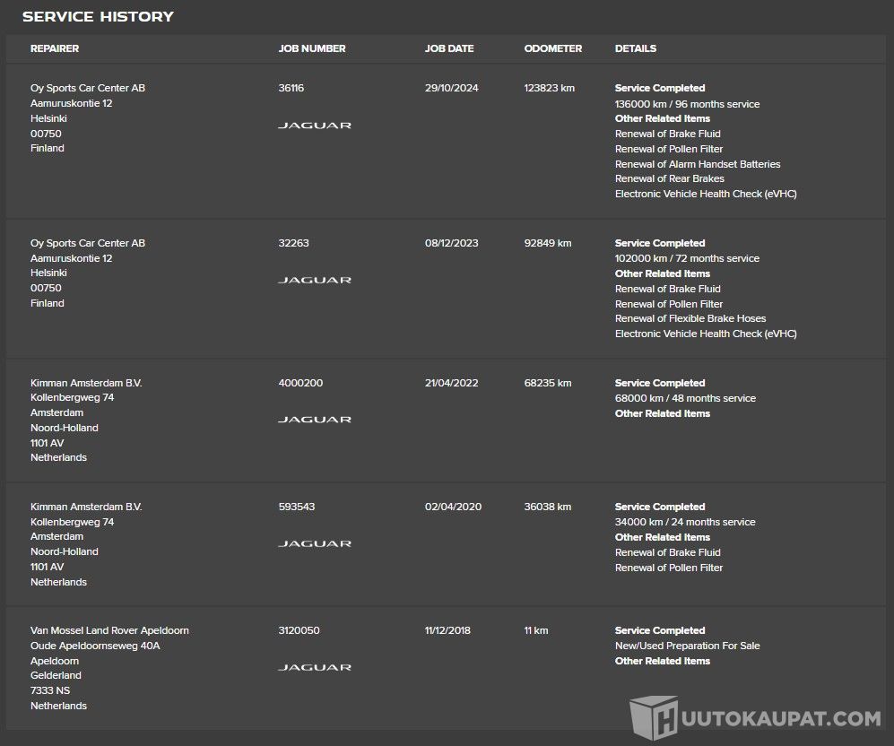Viewport: 894px width, 746px height.
Task: Click New/Used Preparation For Sale
Action: coord(687,646)
